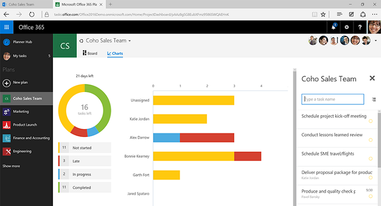Mark Conduct lessons learned review complete

370,140
